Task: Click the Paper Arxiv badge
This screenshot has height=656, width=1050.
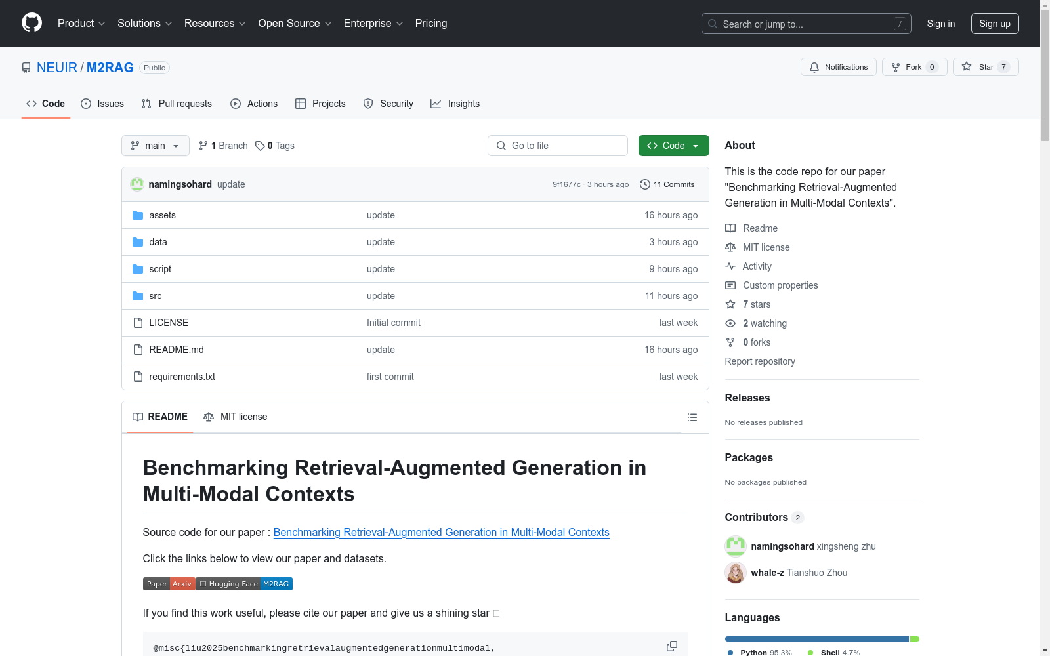Action: (169, 584)
